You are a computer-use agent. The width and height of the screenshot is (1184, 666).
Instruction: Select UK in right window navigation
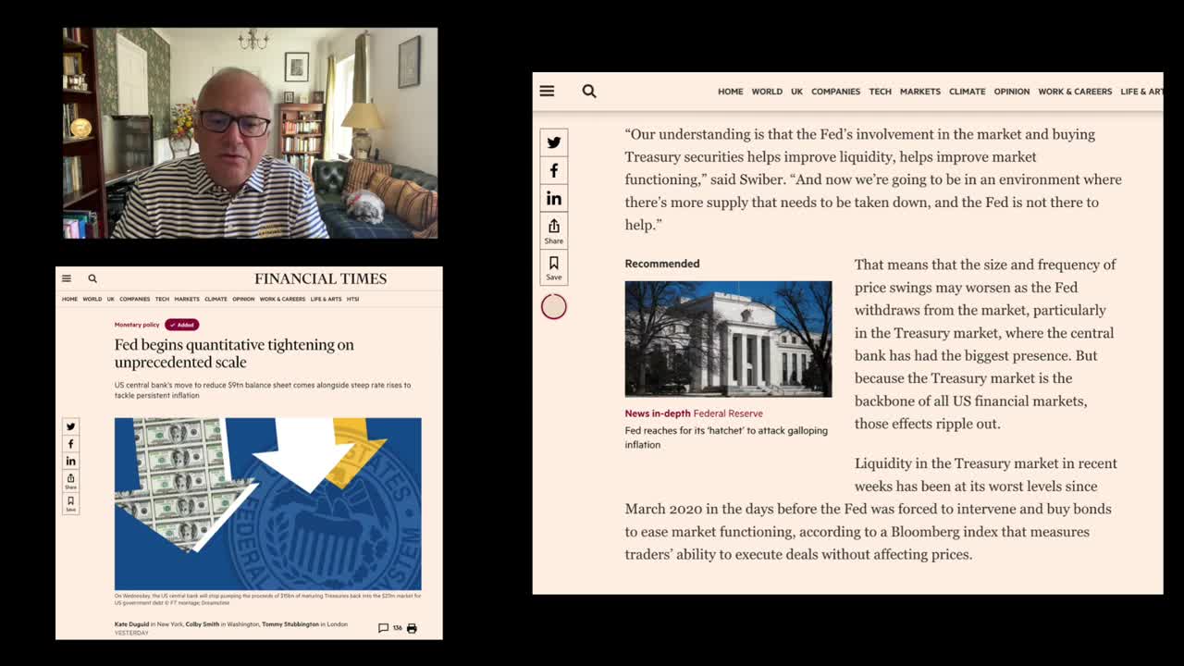point(796,92)
